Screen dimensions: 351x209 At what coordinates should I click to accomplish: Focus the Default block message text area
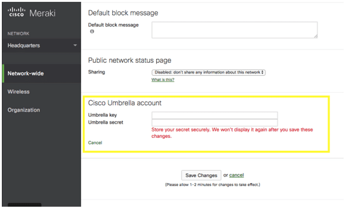point(234,30)
